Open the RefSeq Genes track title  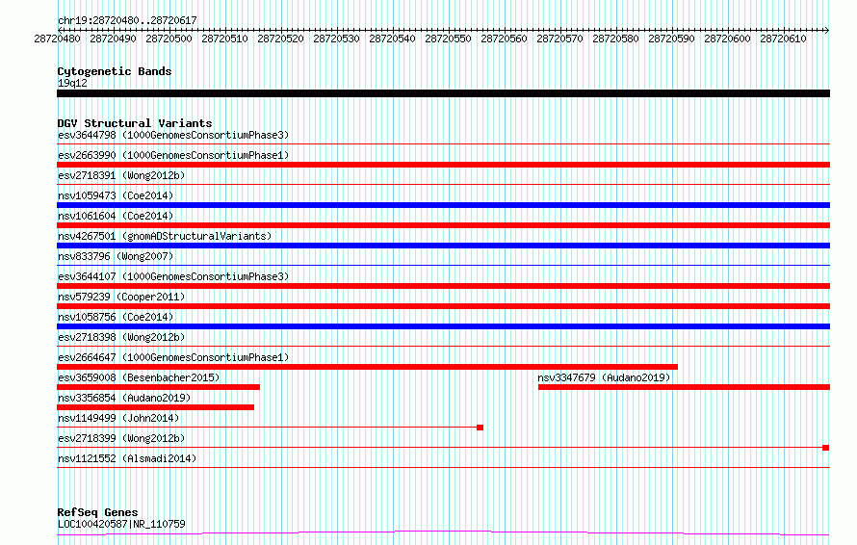[x=98, y=512]
